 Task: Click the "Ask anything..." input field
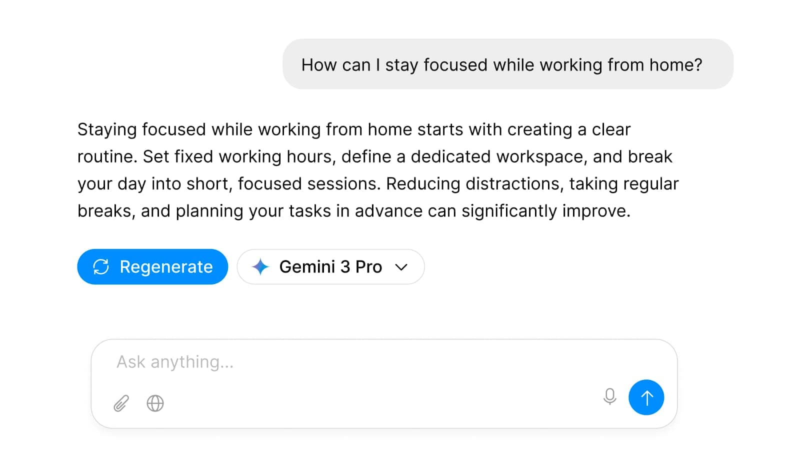coord(350,362)
